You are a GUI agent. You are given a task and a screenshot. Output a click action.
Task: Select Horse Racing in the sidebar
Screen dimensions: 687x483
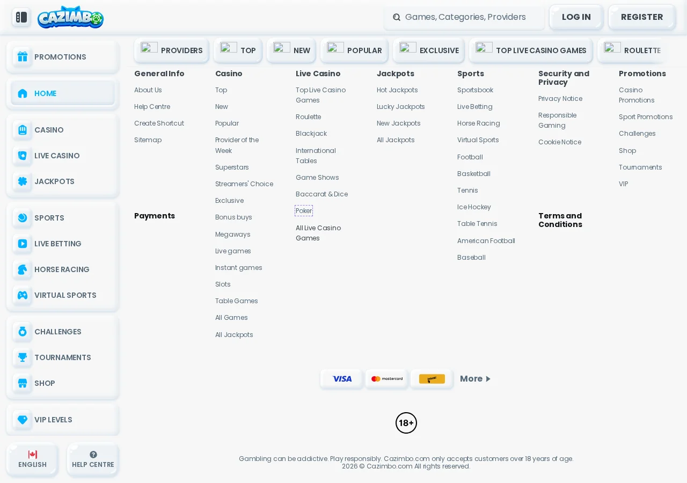[63, 269]
